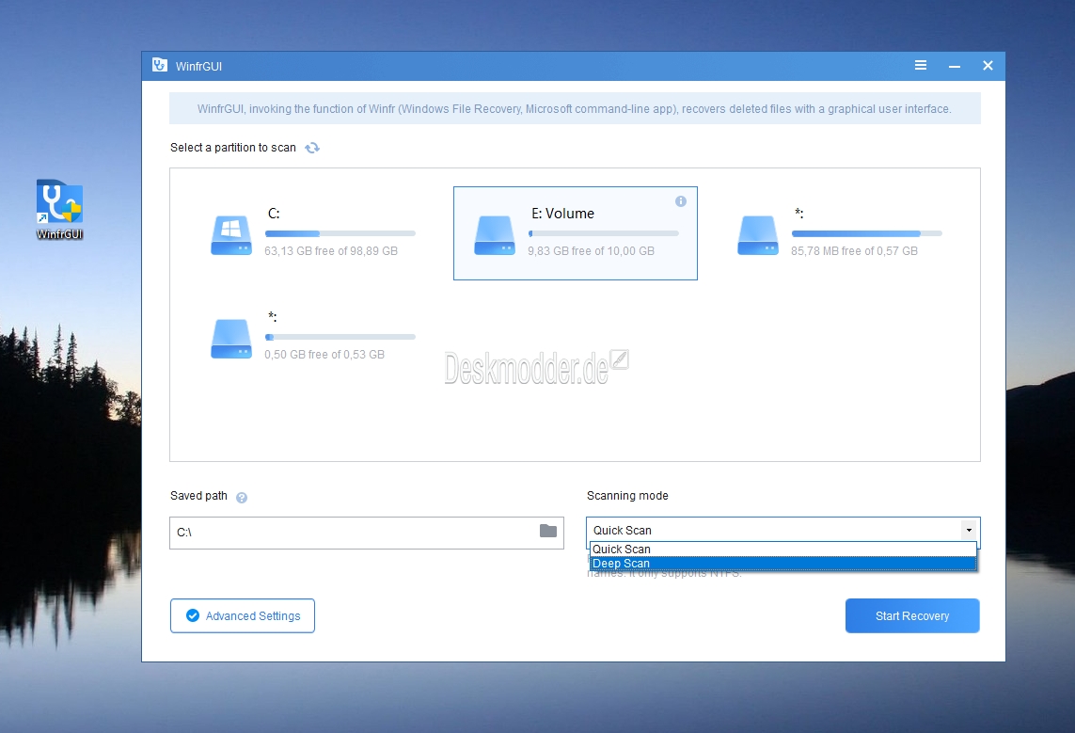1075x733 pixels.
Task: Click the WinfrGUI description banner text
Action: coord(575,109)
